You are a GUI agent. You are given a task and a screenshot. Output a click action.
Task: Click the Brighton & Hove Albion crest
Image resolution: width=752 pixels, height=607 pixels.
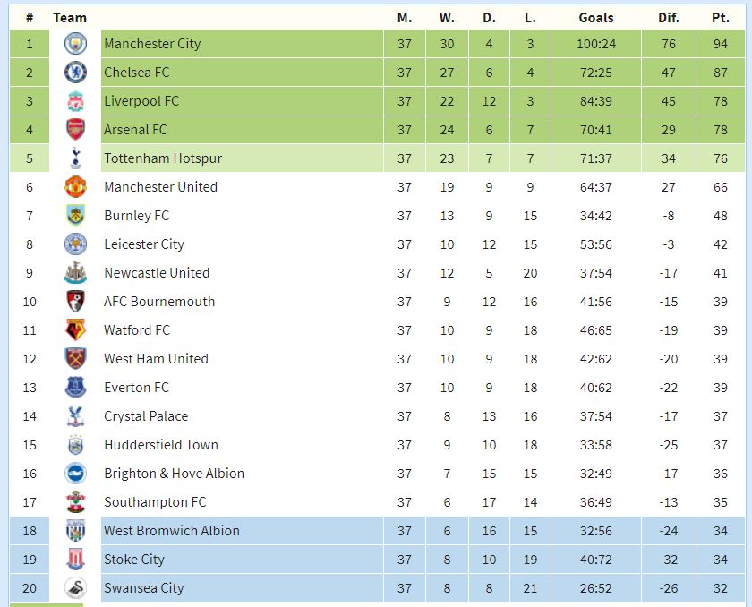point(75,474)
